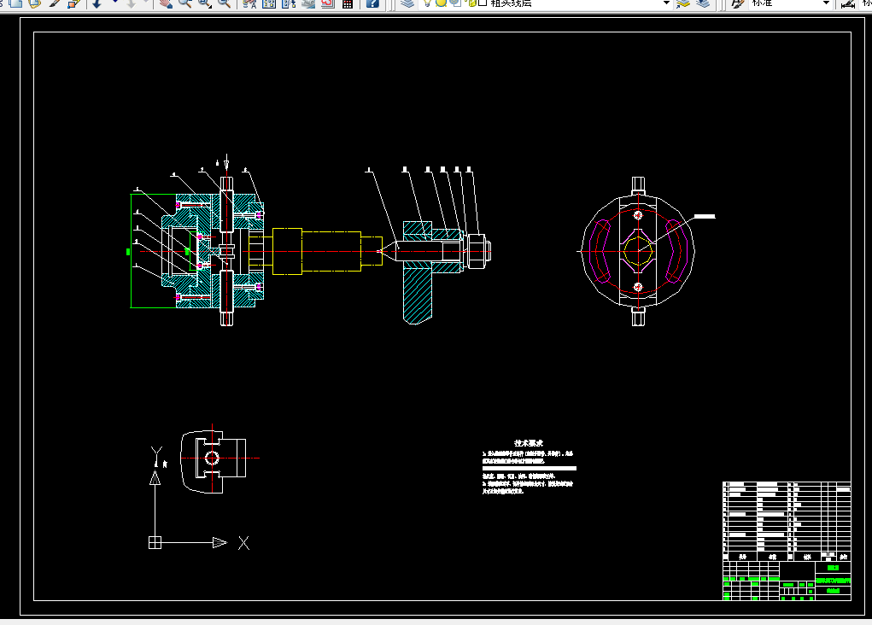Click the Layer Previous icon
This screenshot has width=872, height=625.
(703, 3)
